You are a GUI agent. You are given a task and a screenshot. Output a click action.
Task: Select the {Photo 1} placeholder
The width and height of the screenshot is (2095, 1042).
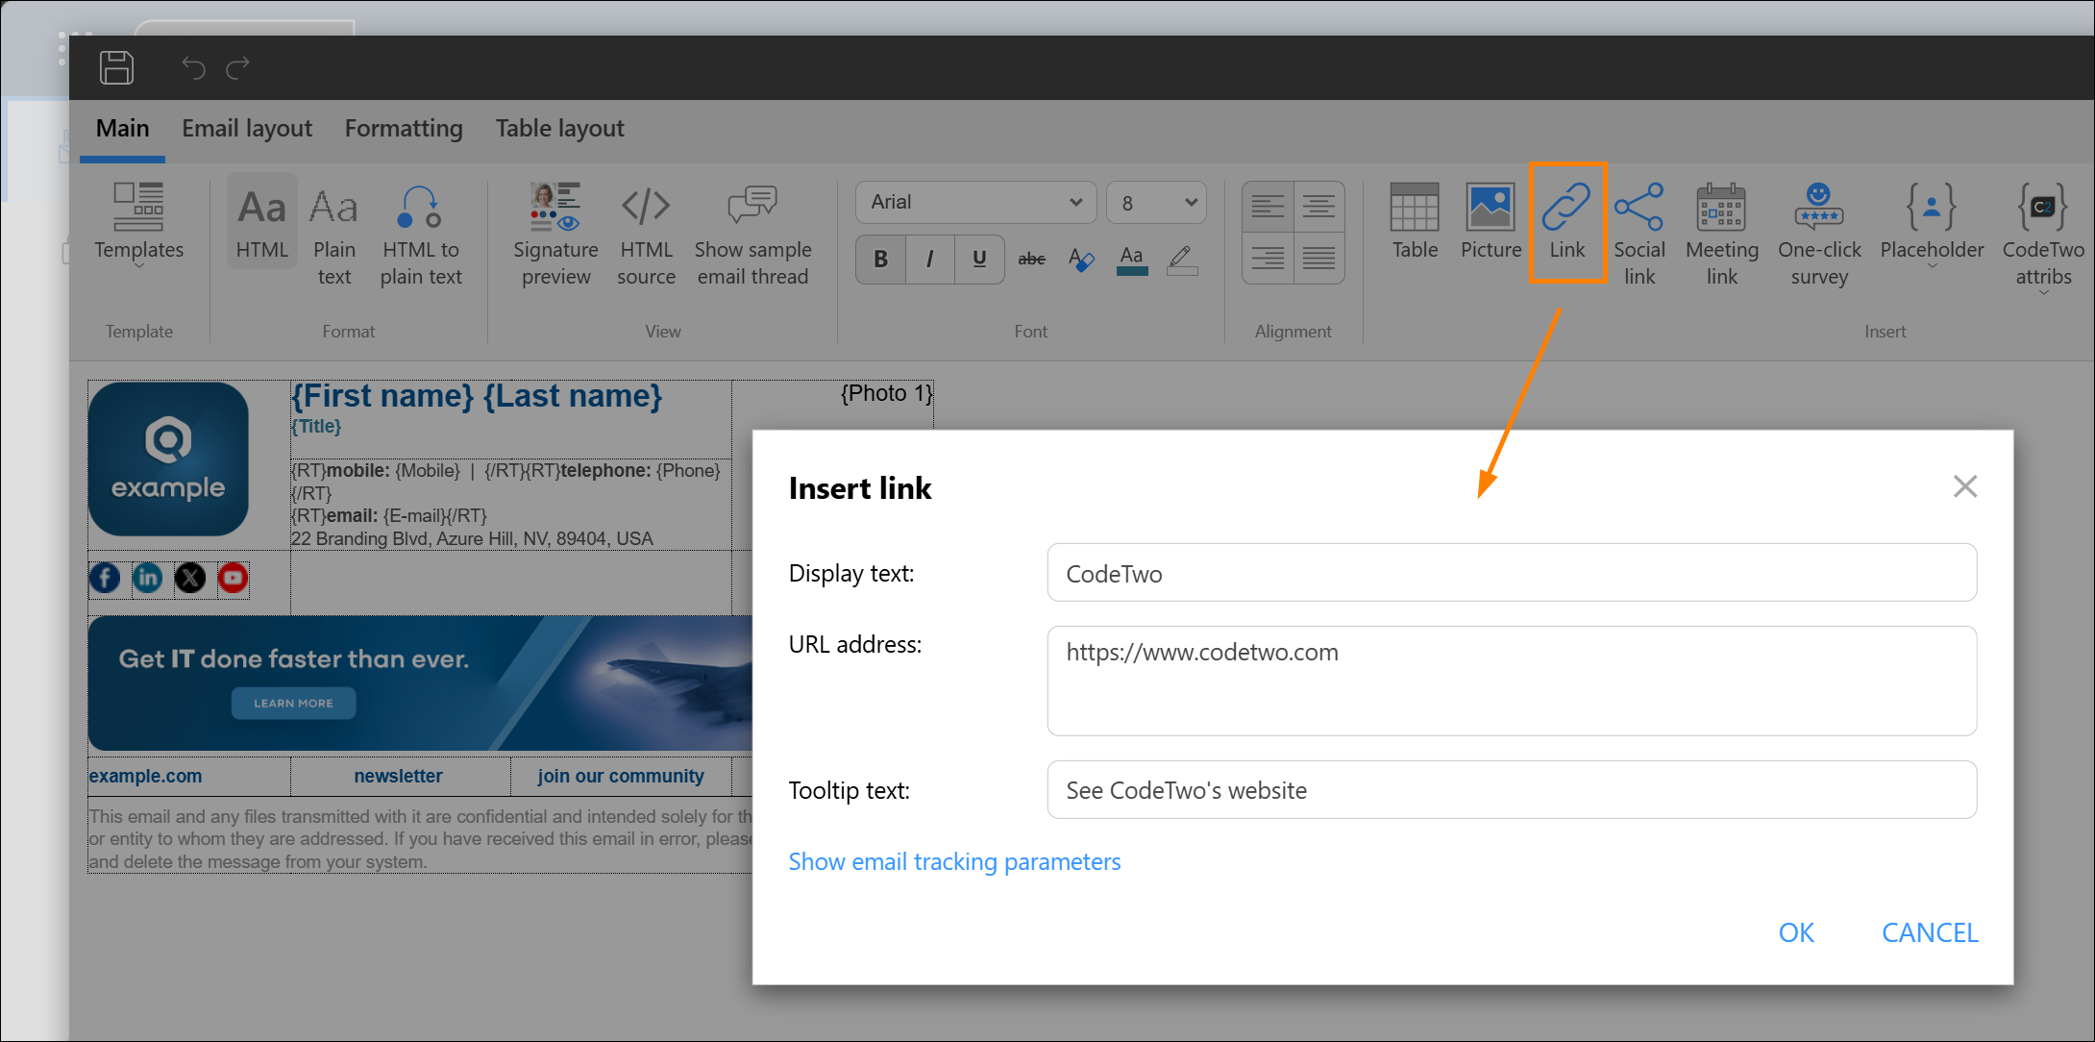coord(886,393)
